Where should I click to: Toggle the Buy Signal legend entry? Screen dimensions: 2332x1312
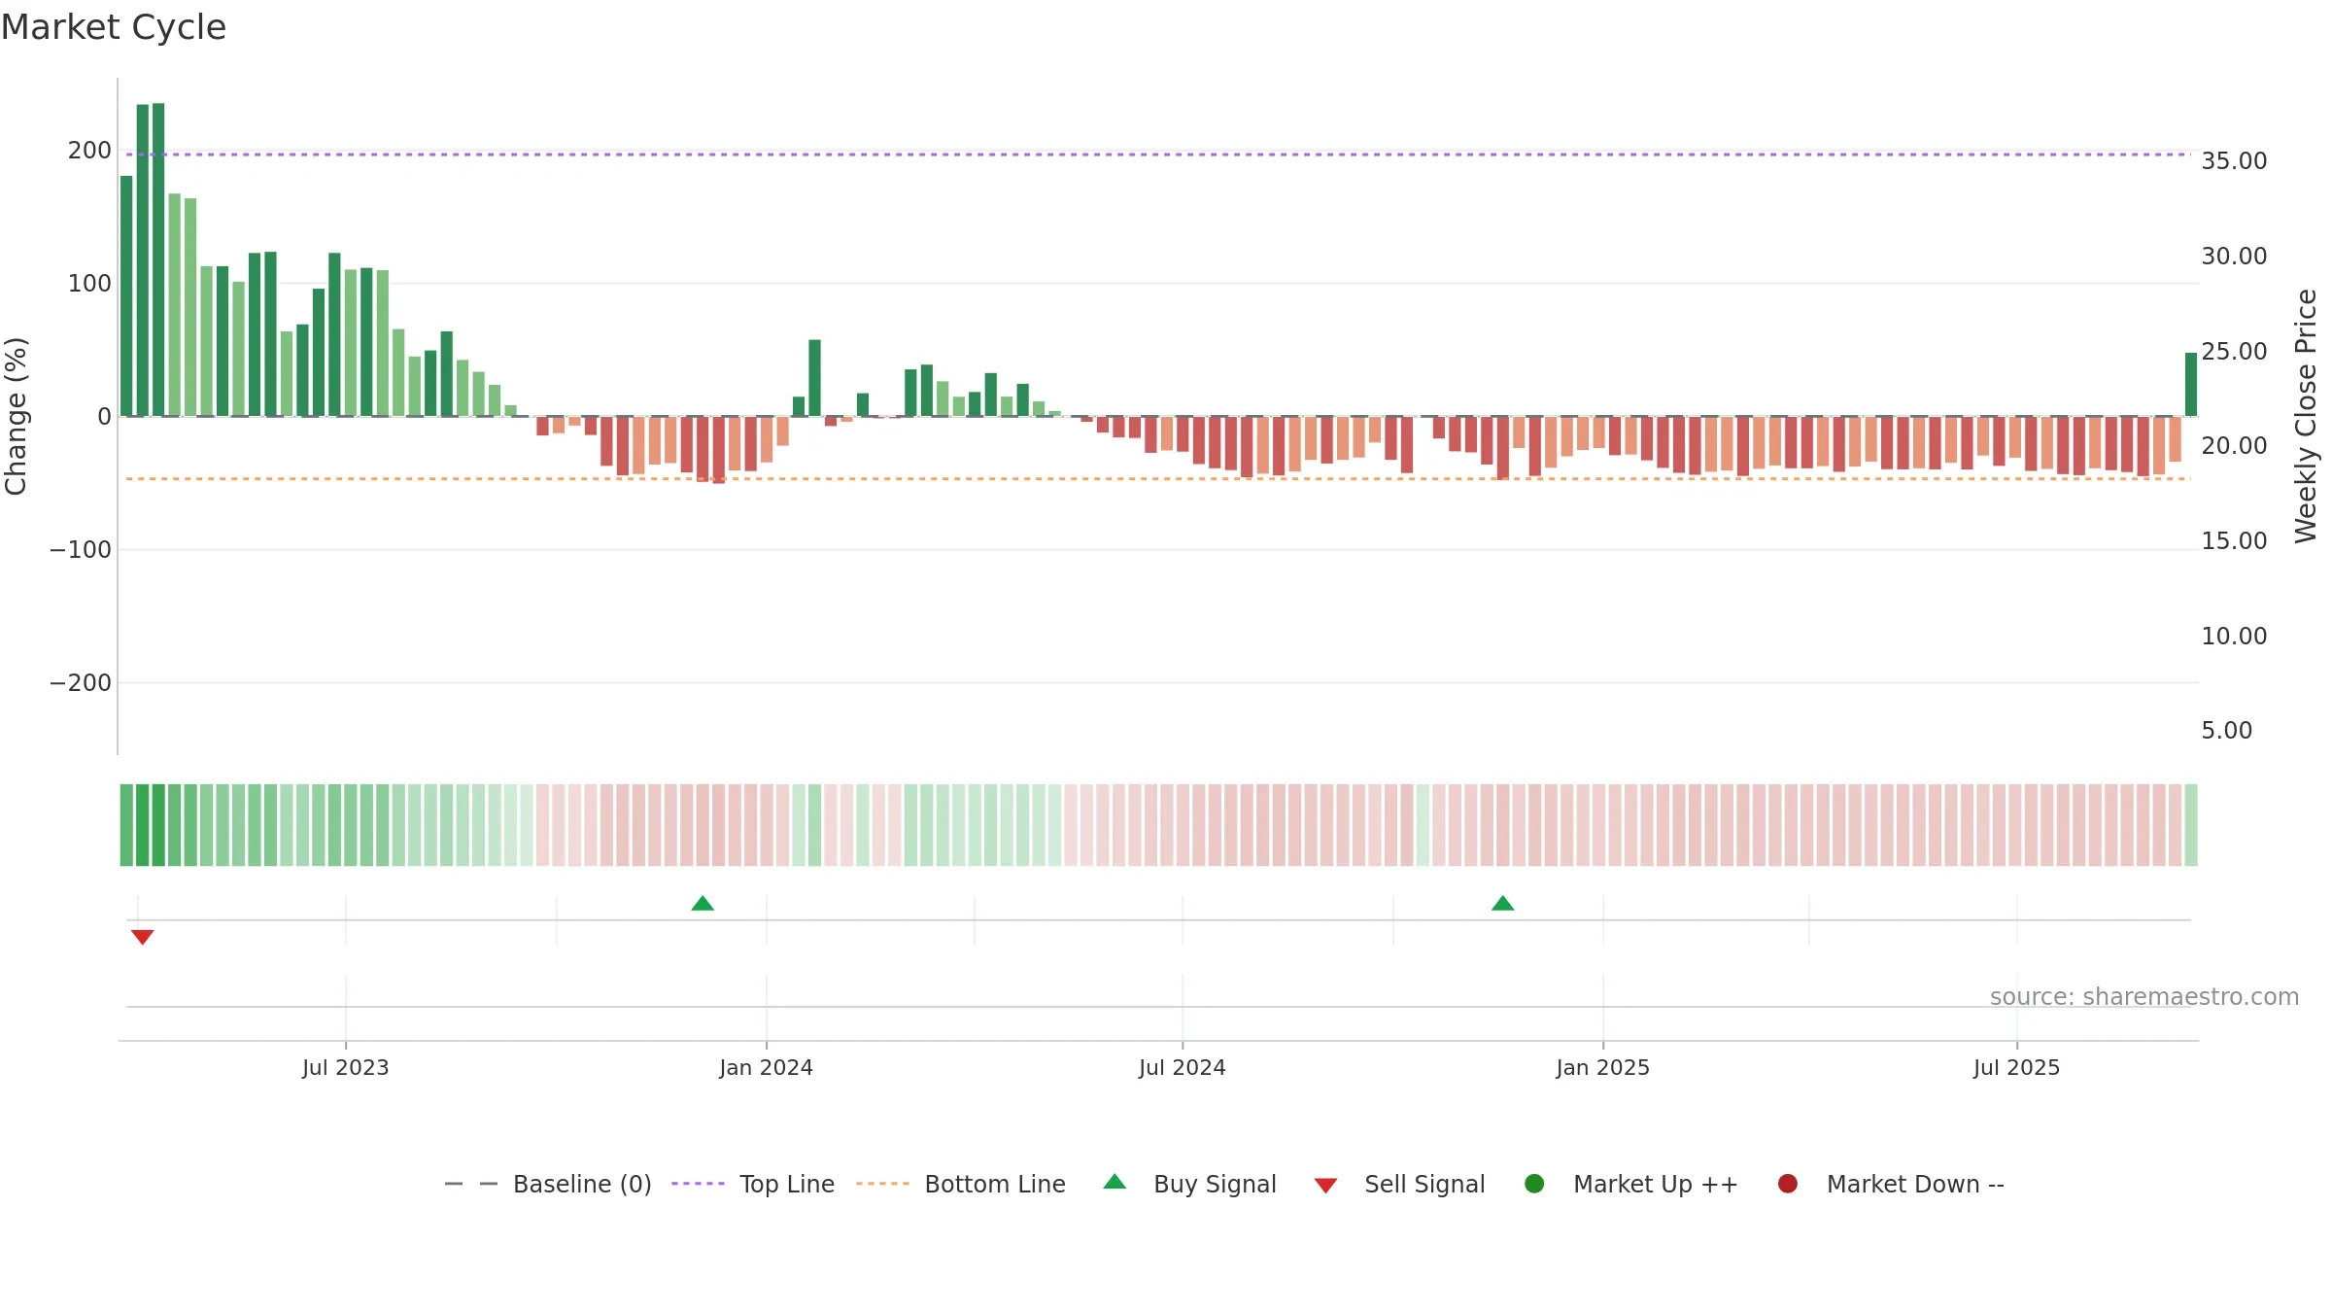coord(1190,1184)
